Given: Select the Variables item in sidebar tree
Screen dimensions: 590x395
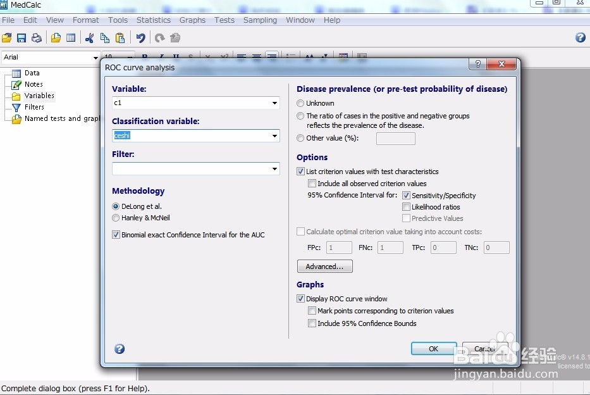Looking at the screenshot, I should pyautogui.click(x=39, y=96).
